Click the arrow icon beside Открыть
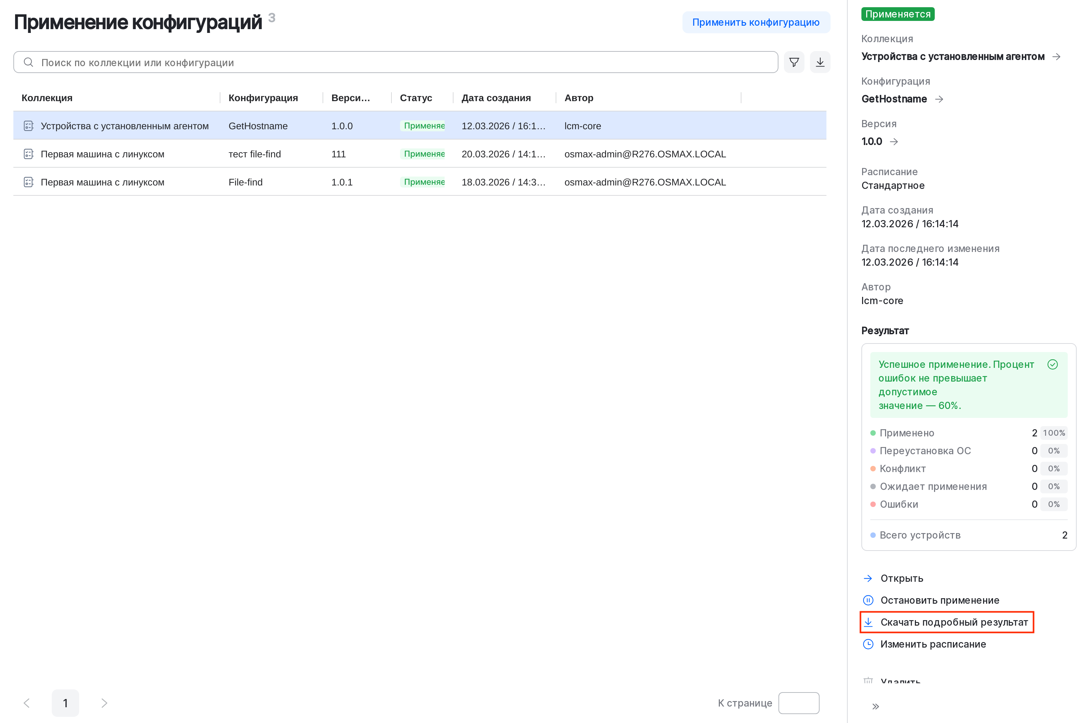 click(x=868, y=578)
